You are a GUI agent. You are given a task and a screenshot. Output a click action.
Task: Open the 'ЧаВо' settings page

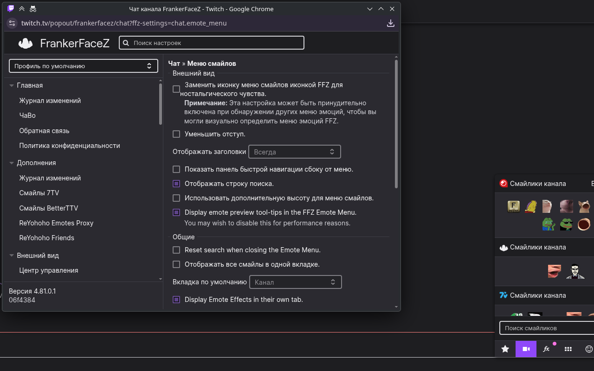[27, 115]
